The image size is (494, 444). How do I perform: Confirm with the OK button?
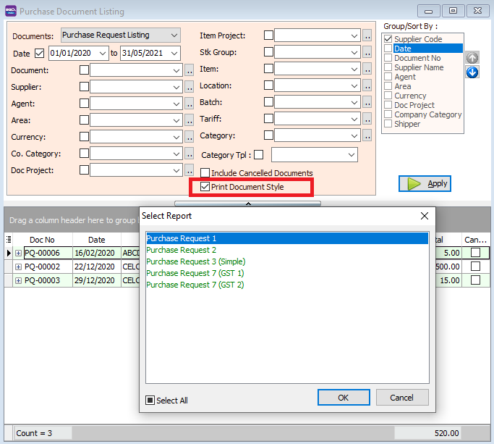point(343,398)
